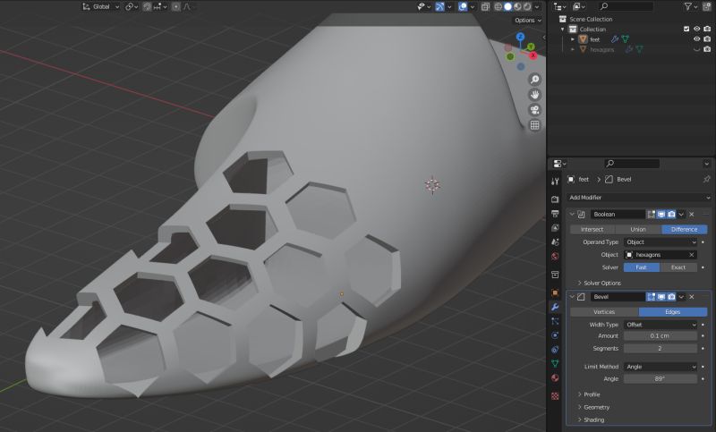Toggle the camera view gizmo
This screenshot has height=432, width=716.
coord(534,109)
